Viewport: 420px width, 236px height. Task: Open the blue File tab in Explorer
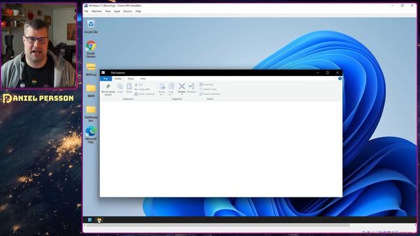click(x=106, y=79)
